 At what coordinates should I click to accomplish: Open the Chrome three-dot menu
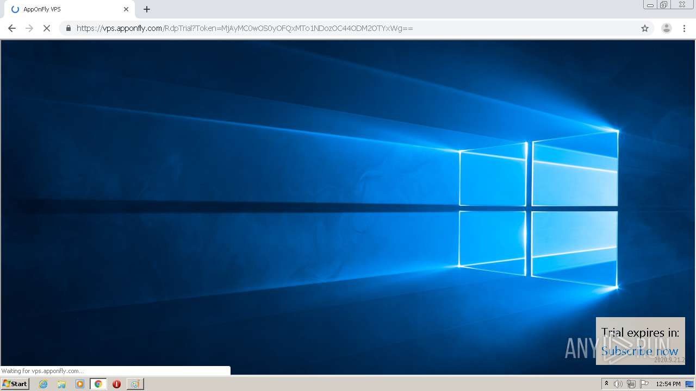(x=685, y=28)
